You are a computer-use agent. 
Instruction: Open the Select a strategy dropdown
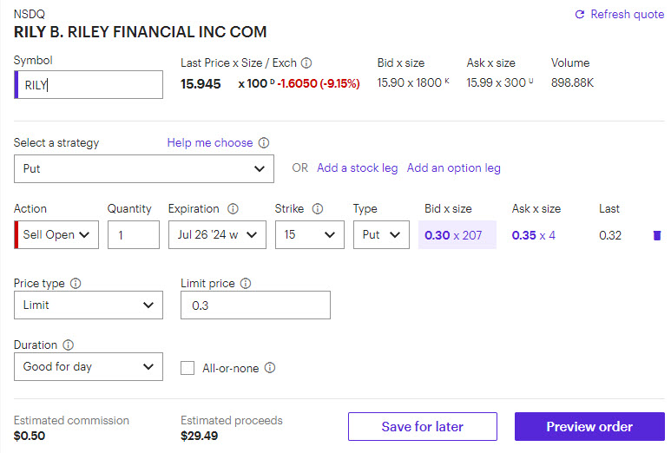144,169
